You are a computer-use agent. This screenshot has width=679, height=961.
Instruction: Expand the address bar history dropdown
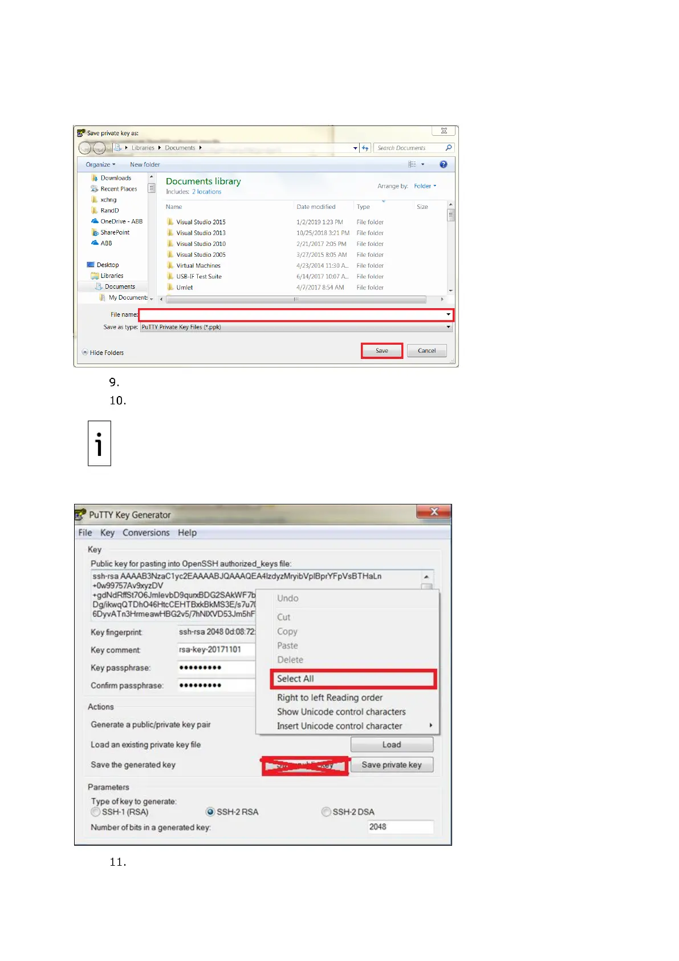(x=355, y=148)
